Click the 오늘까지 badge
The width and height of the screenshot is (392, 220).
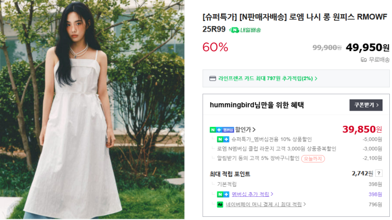point(313,158)
